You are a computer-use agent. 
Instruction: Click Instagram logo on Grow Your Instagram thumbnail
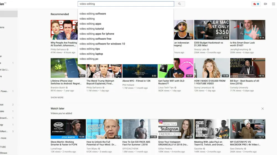pos(161,122)
